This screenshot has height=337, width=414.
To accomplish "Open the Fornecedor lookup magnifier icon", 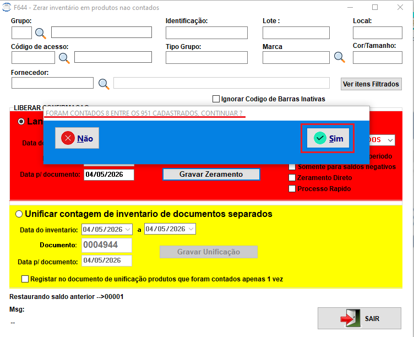I will 103,84.
